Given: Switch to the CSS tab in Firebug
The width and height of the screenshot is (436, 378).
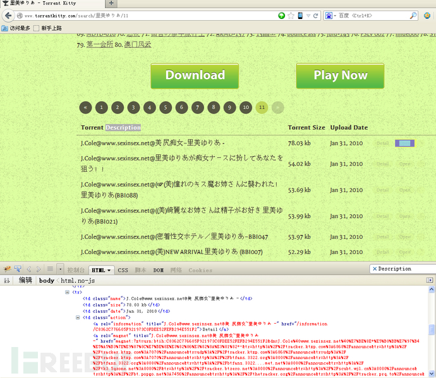Looking at the screenshot, I should pyautogui.click(x=123, y=270).
